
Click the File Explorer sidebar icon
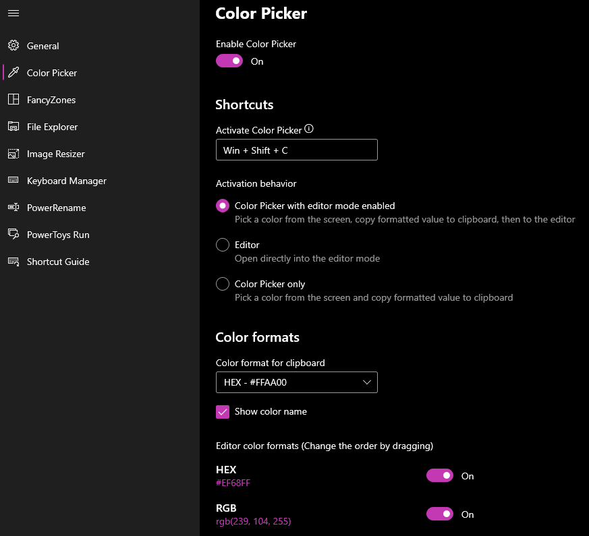(x=13, y=127)
